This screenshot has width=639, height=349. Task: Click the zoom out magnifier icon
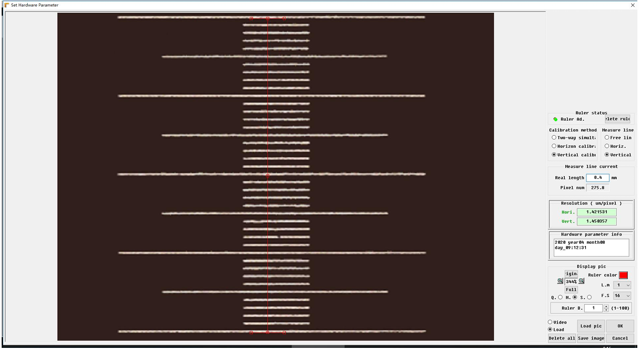tap(581, 281)
